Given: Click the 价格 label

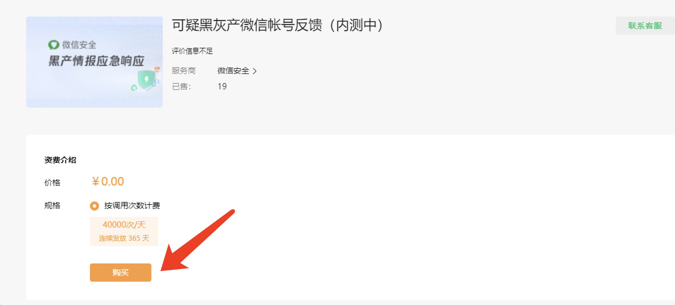Looking at the screenshot, I should click(52, 183).
